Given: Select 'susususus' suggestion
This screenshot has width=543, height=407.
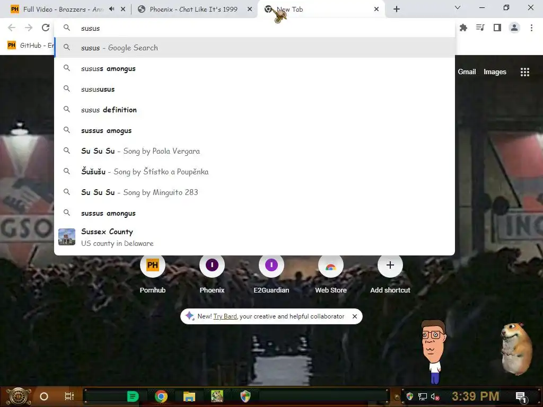Looking at the screenshot, I should click(x=255, y=89).
